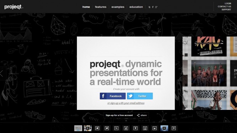Image resolution: width=237 pixels, height=133 pixels.
Task: Select the Facebook slide icon in filmstrip
Action: [126, 128]
